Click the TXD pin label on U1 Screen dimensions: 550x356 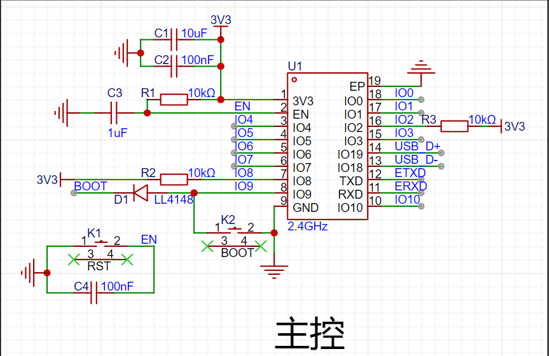tap(351, 181)
